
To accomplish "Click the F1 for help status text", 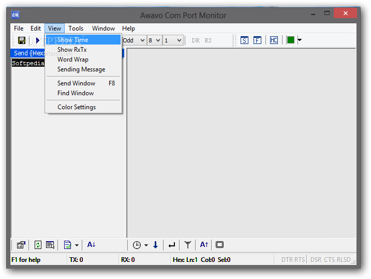I will 26,260.
